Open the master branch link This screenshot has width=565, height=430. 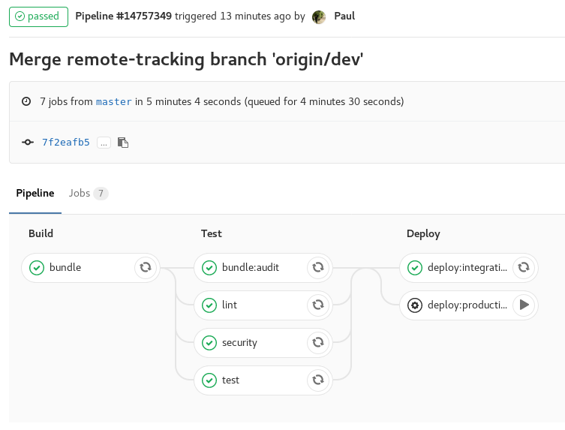[114, 102]
